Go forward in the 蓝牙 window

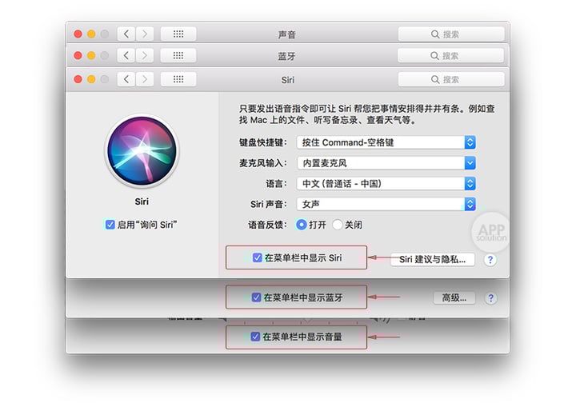pyautogui.click(x=145, y=55)
